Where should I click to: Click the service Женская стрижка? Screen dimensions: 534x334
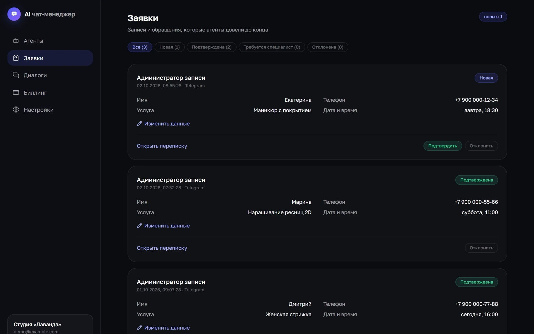click(x=288, y=315)
